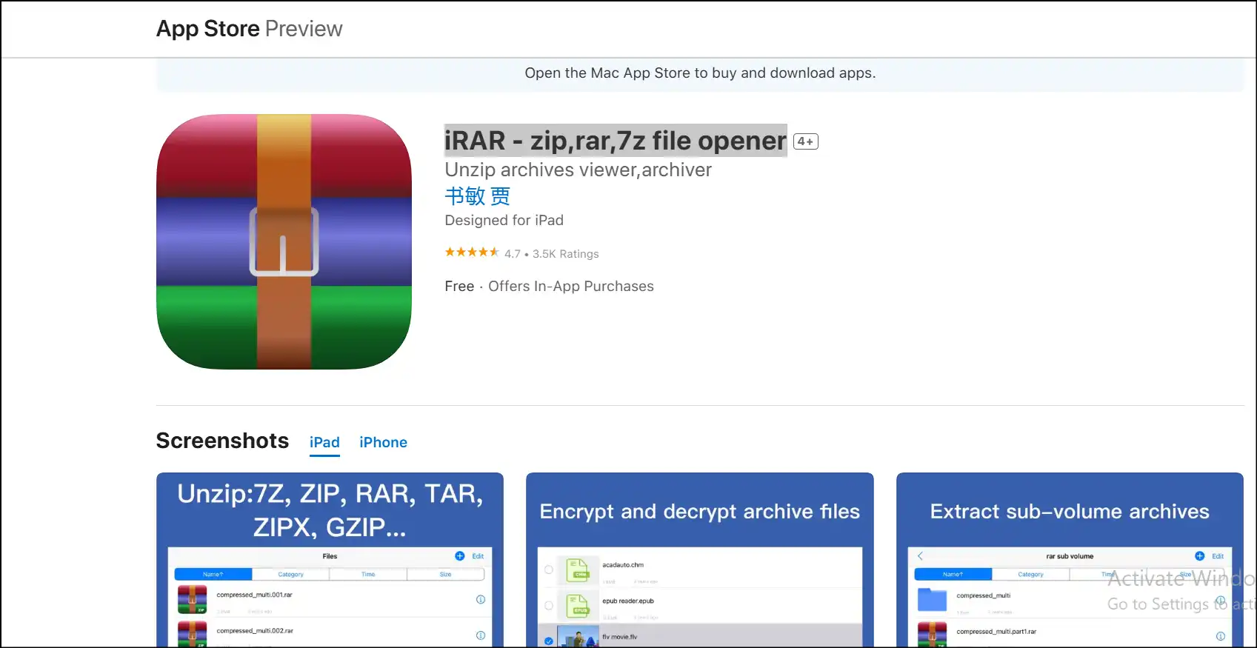Select the radio button beside acadauto.chm

coord(549,569)
